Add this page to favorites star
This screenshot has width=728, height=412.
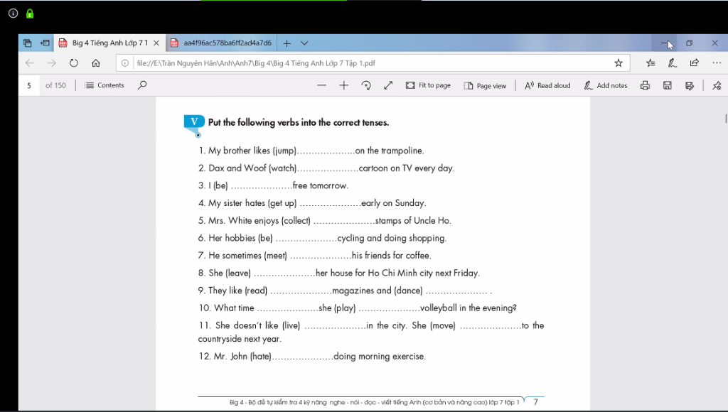coord(619,63)
